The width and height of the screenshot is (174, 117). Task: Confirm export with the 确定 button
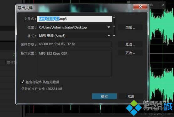coord(104,96)
